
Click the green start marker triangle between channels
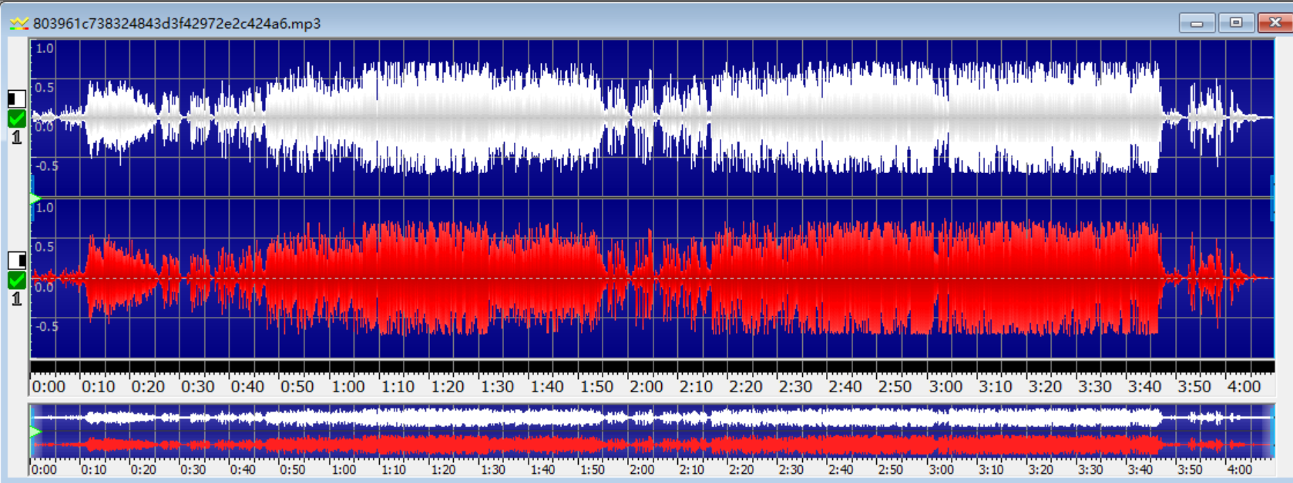point(35,199)
